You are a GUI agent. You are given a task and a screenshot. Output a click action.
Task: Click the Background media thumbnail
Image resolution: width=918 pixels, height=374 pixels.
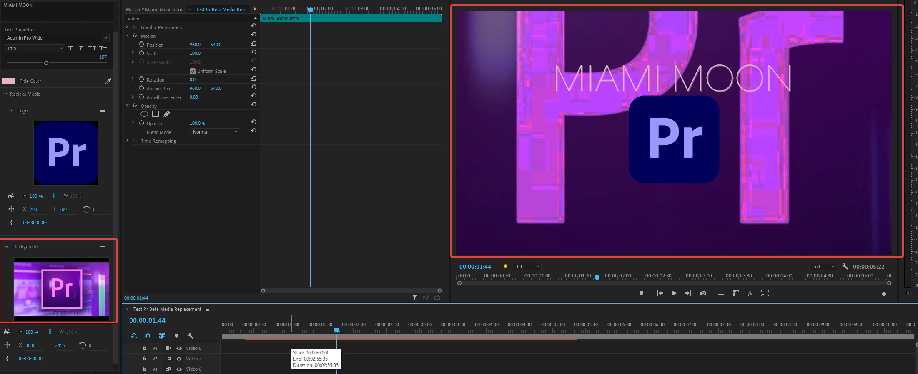pos(62,289)
